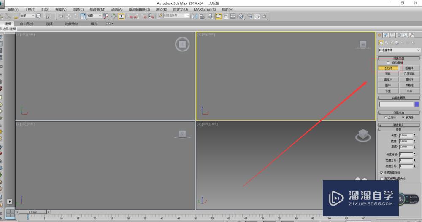Enable the 自动栅格 checkbox
This screenshot has width=422, height=222.
click(388, 63)
